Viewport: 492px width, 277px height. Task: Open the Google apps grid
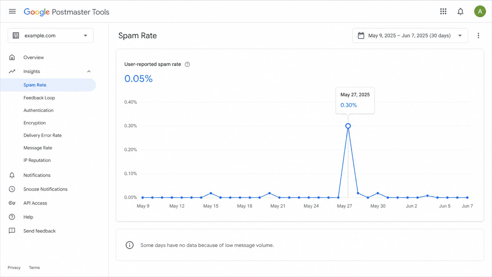coord(443,11)
